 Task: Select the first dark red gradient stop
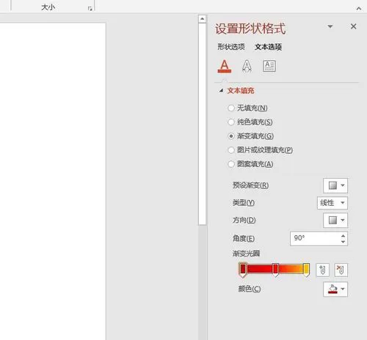[243, 270]
